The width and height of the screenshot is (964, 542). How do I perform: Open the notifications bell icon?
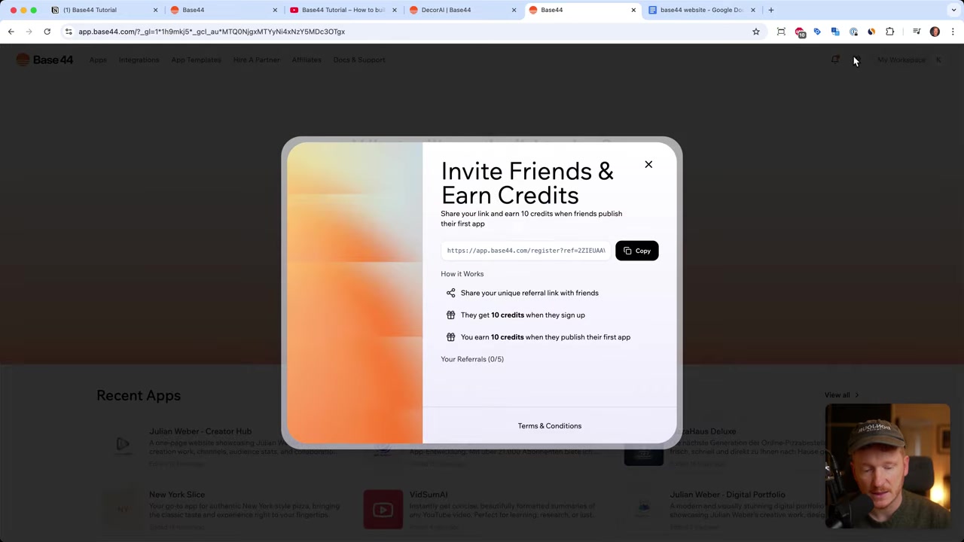(x=835, y=59)
